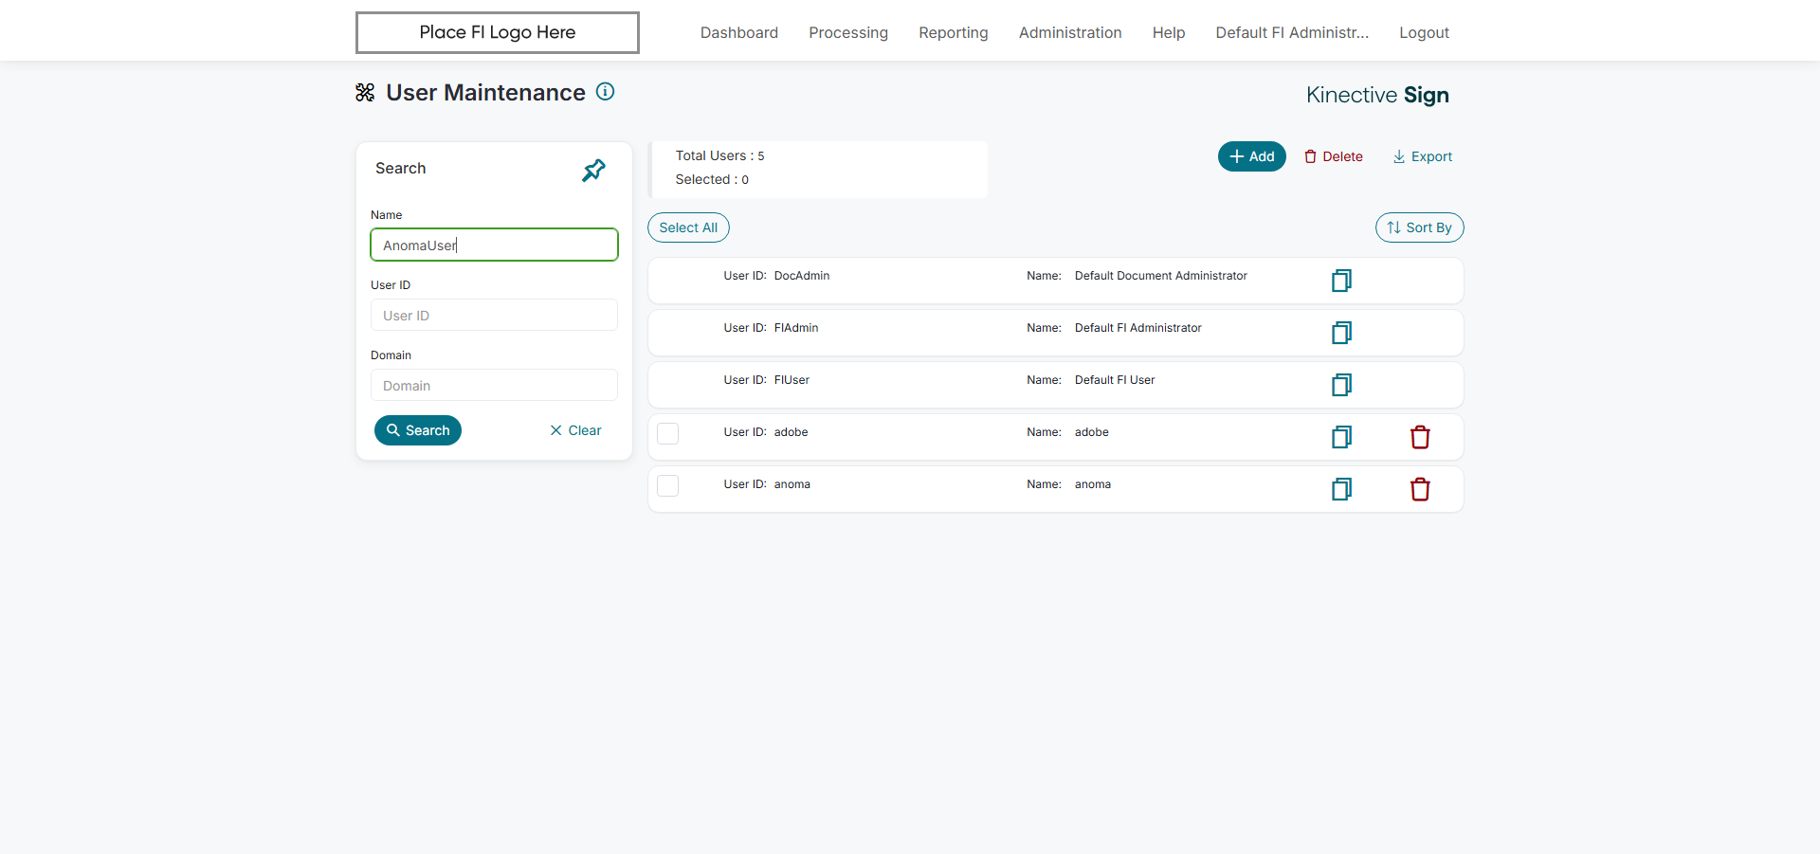Delete the adobe user via trash icon

pyautogui.click(x=1420, y=437)
